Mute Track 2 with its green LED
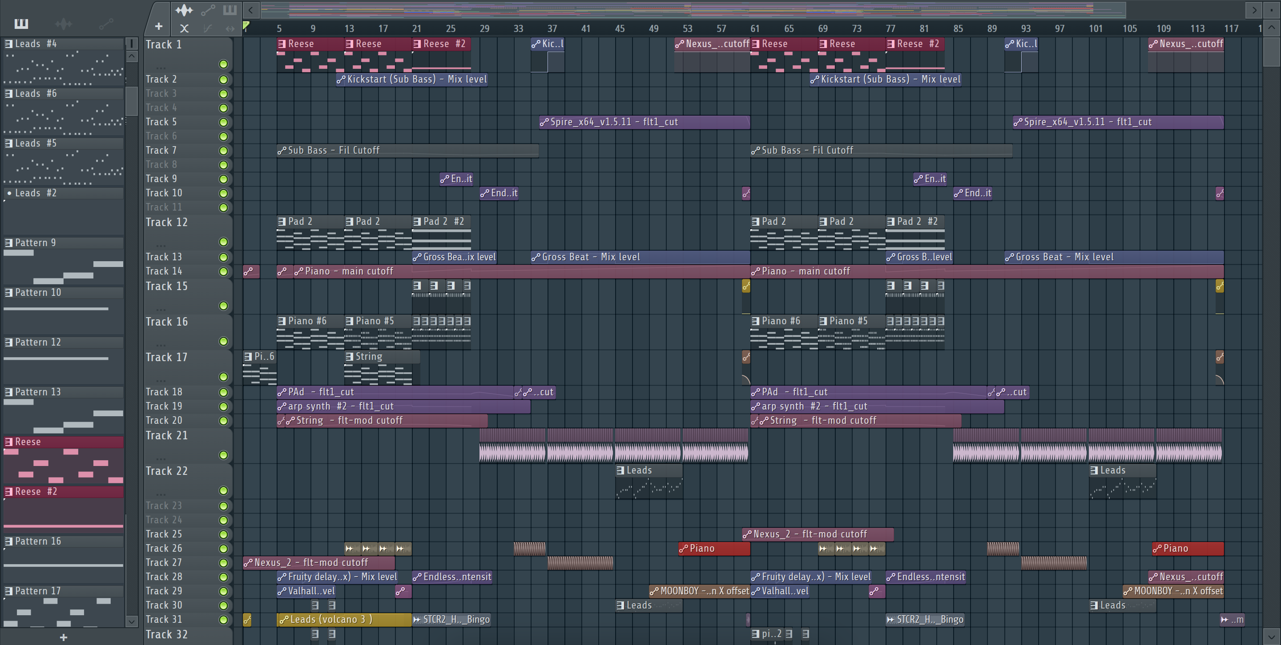1281x645 pixels. pos(223,80)
